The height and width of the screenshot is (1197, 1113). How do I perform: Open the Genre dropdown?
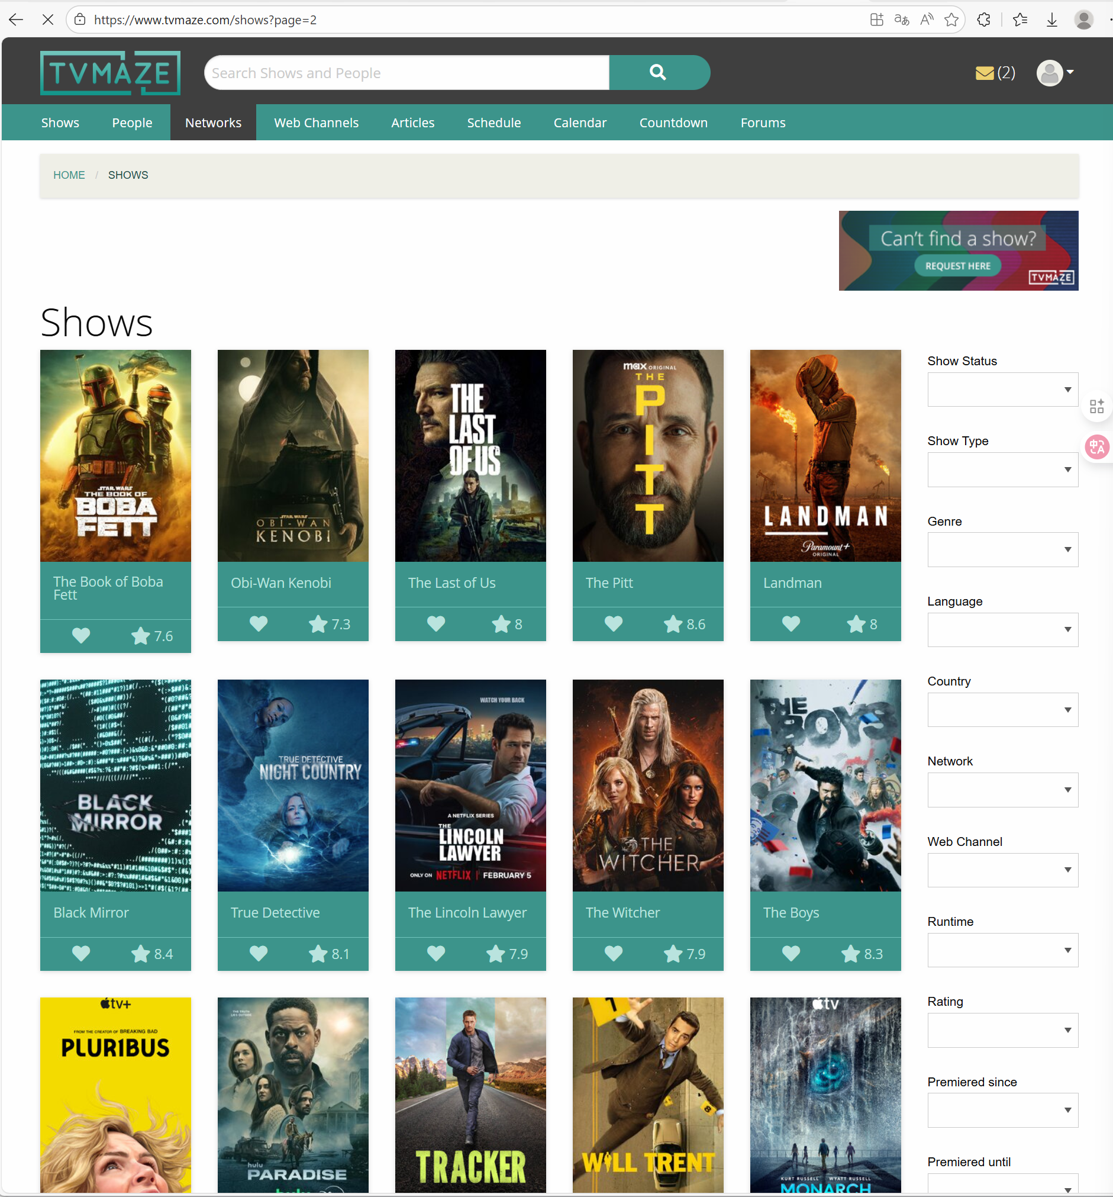(1002, 550)
